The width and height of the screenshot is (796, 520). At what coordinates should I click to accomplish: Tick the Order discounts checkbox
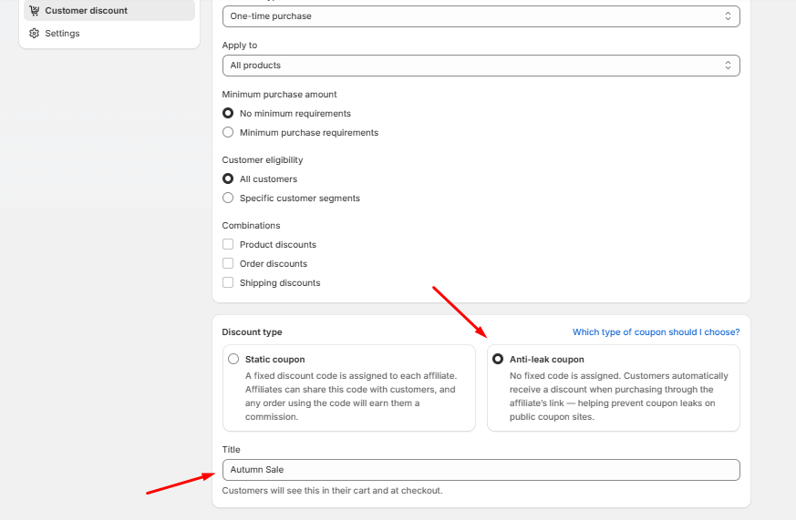point(228,264)
